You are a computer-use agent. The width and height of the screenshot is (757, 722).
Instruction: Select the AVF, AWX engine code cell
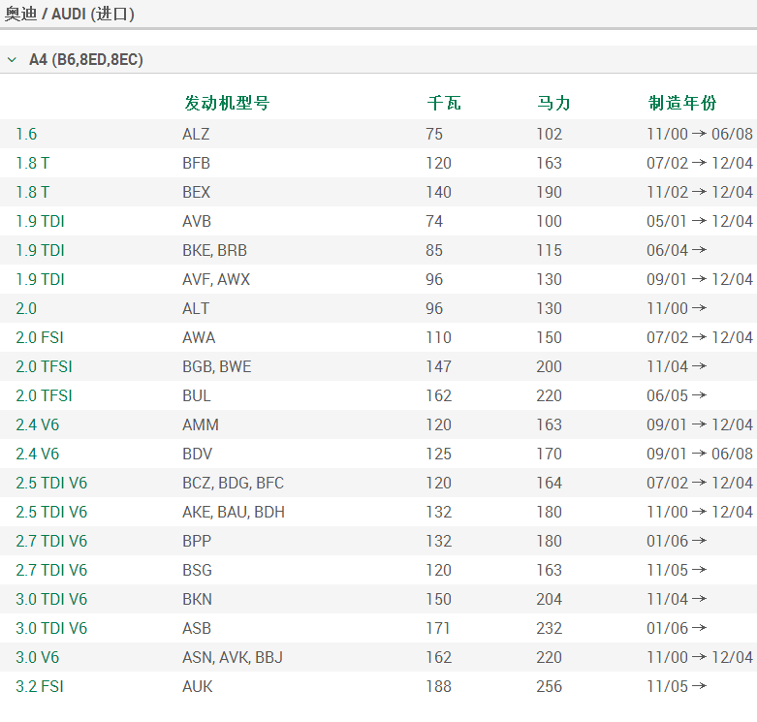[216, 279]
